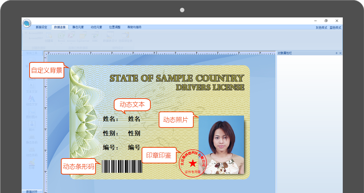The width and height of the screenshot is (364, 193).
Task: Click the vertical ruler beside canvas
Action: pos(46,124)
